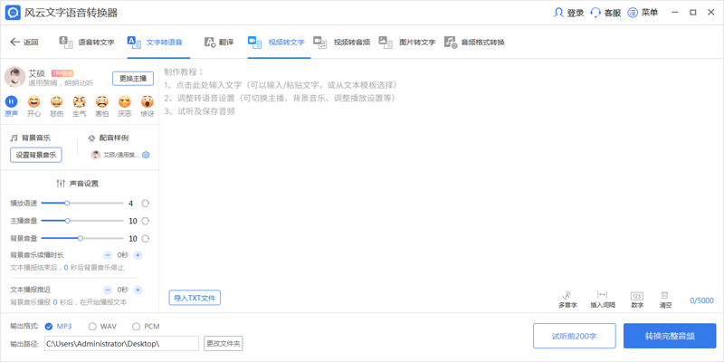
Task: Go back with the 返回 arrow
Action: click(24, 42)
